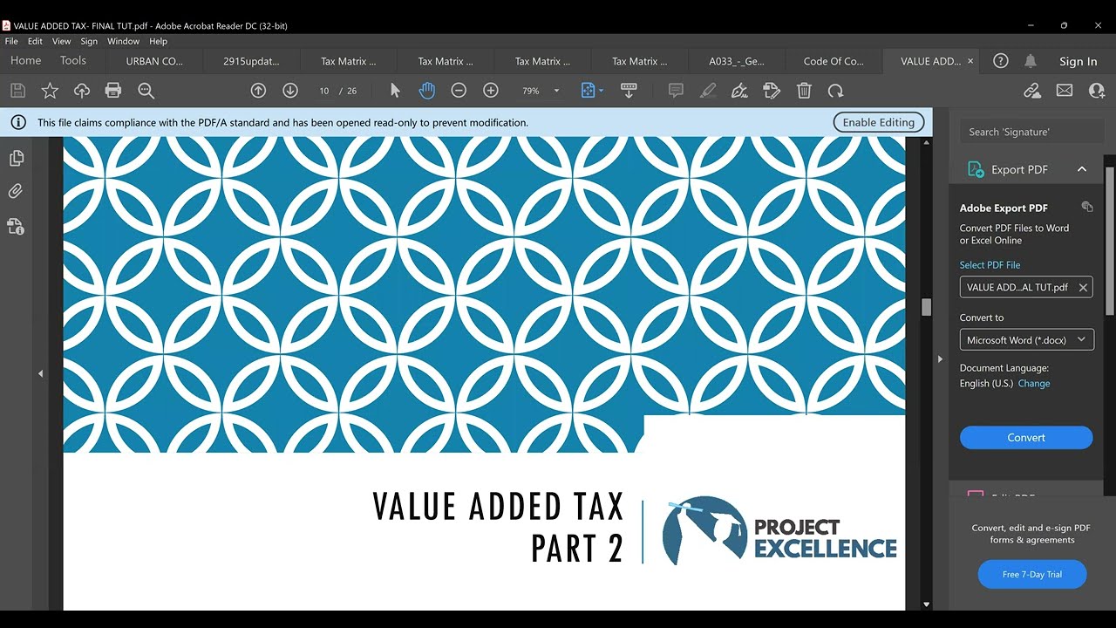The height and width of the screenshot is (628, 1116).
Task: Open the View menu
Action: click(62, 41)
